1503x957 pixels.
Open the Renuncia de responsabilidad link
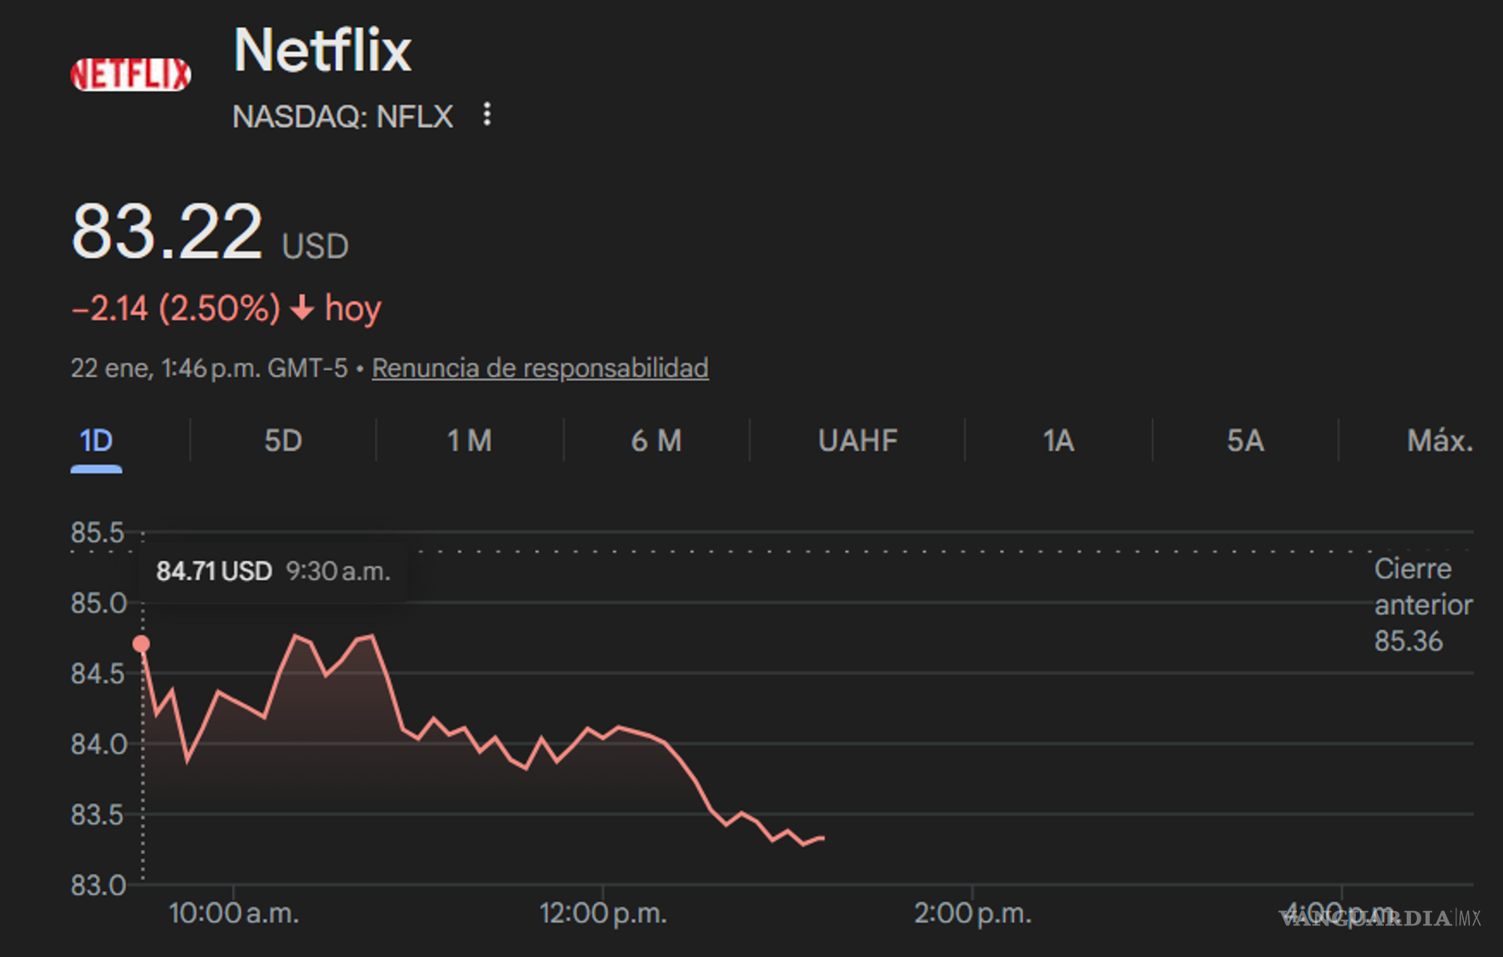click(541, 367)
